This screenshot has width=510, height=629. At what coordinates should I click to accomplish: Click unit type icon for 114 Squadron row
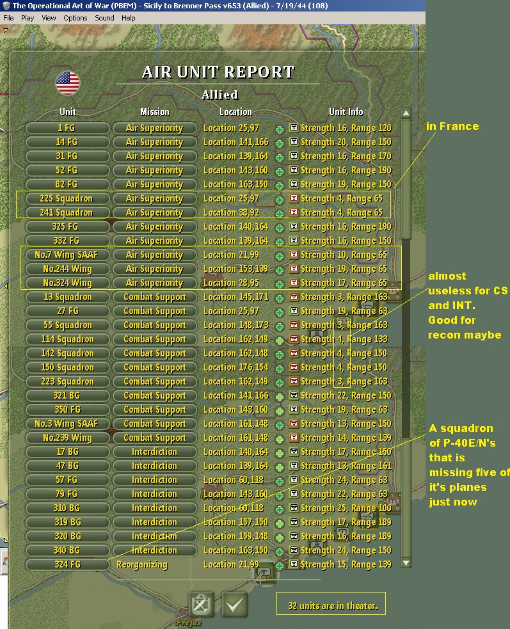click(x=294, y=338)
